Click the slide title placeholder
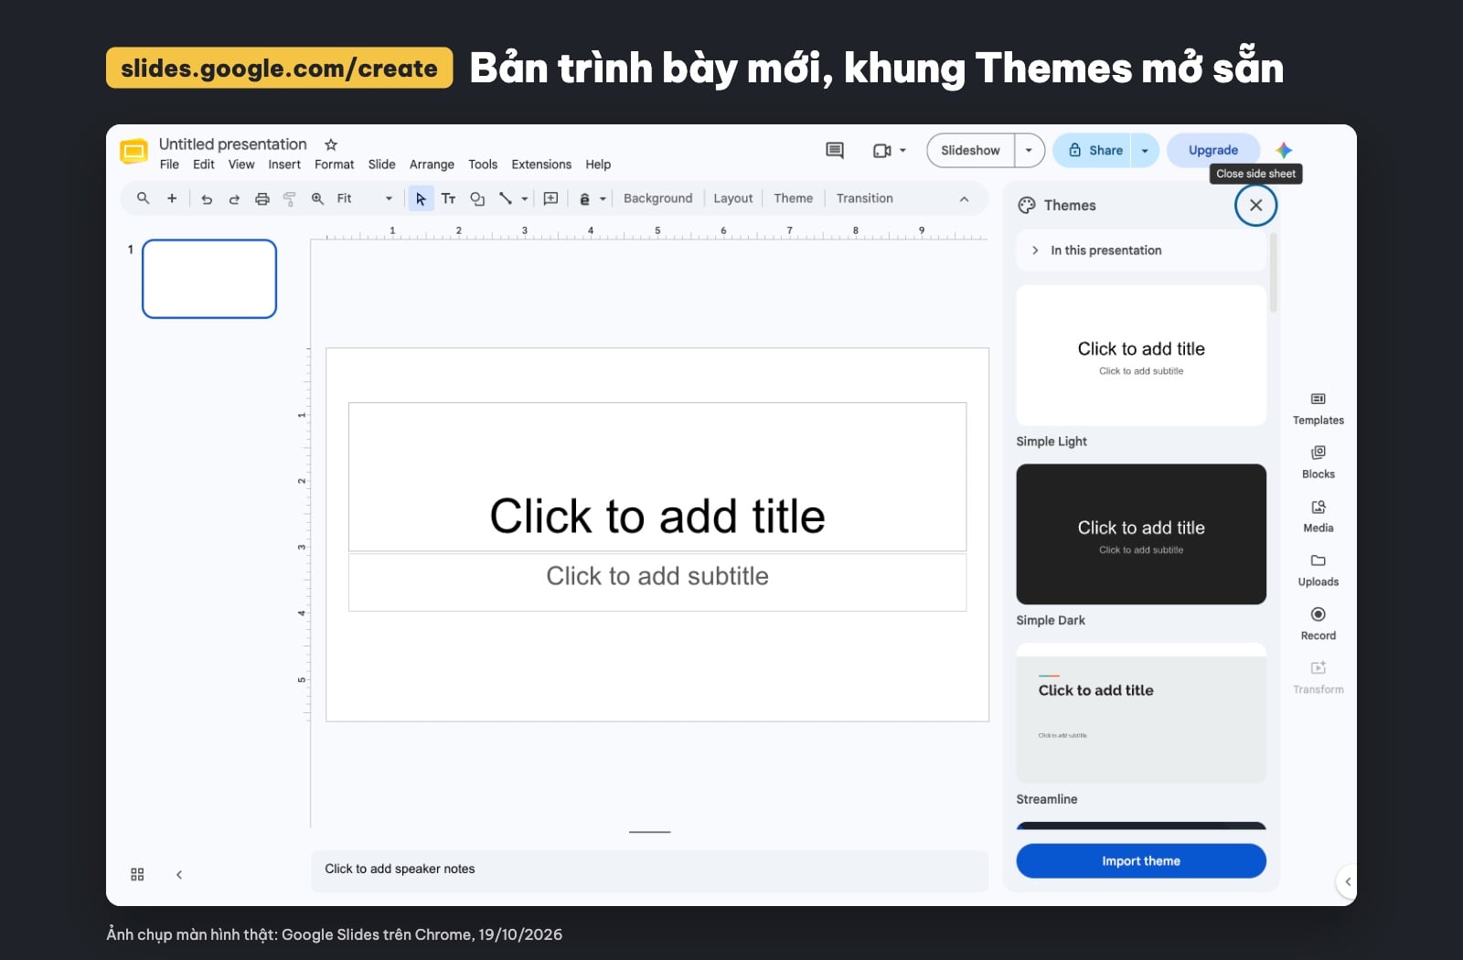The width and height of the screenshot is (1463, 960). 657,477
